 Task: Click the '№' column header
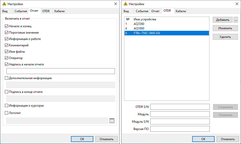tap(128, 19)
